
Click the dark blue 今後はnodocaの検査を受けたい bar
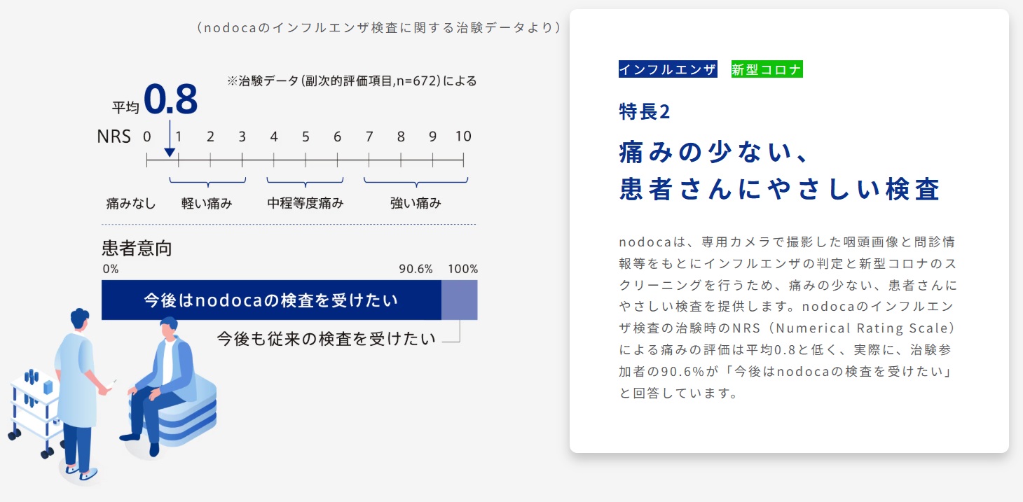pyautogui.click(x=271, y=300)
